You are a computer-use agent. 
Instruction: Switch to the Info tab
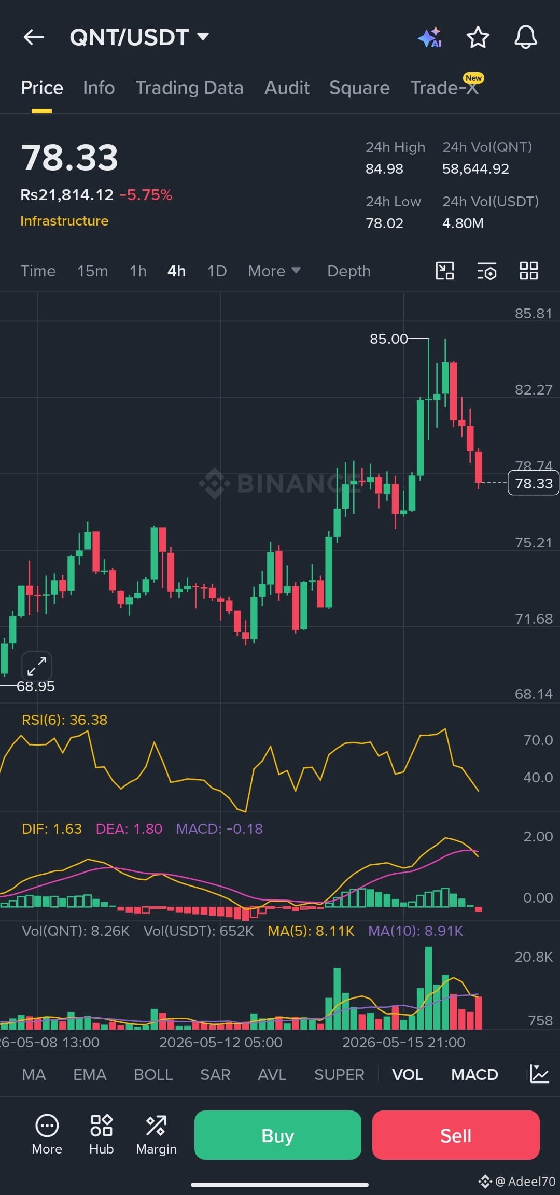[99, 88]
